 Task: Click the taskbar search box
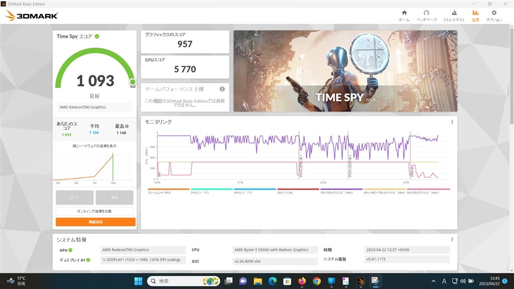click(x=184, y=281)
